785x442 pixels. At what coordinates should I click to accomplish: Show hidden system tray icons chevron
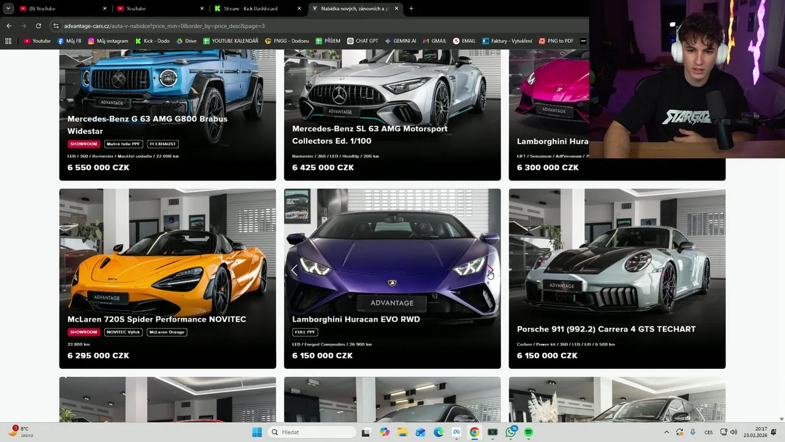(667, 432)
